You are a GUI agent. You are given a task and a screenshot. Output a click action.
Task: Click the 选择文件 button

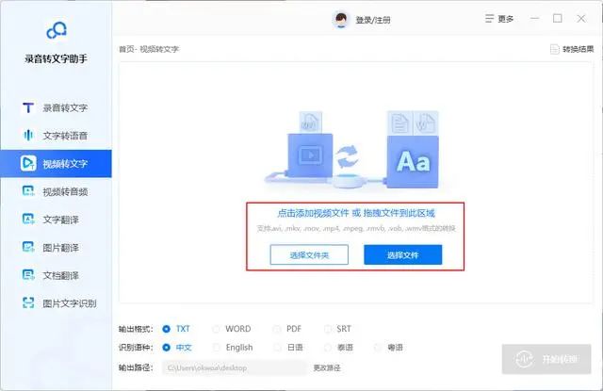coord(402,255)
